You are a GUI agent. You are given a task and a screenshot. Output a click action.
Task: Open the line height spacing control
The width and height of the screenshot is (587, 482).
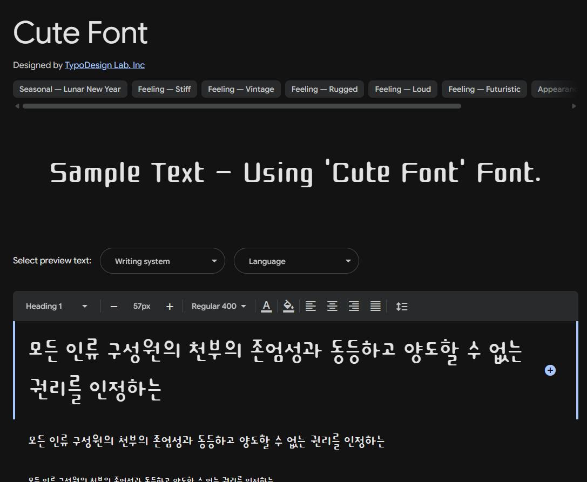tap(402, 307)
